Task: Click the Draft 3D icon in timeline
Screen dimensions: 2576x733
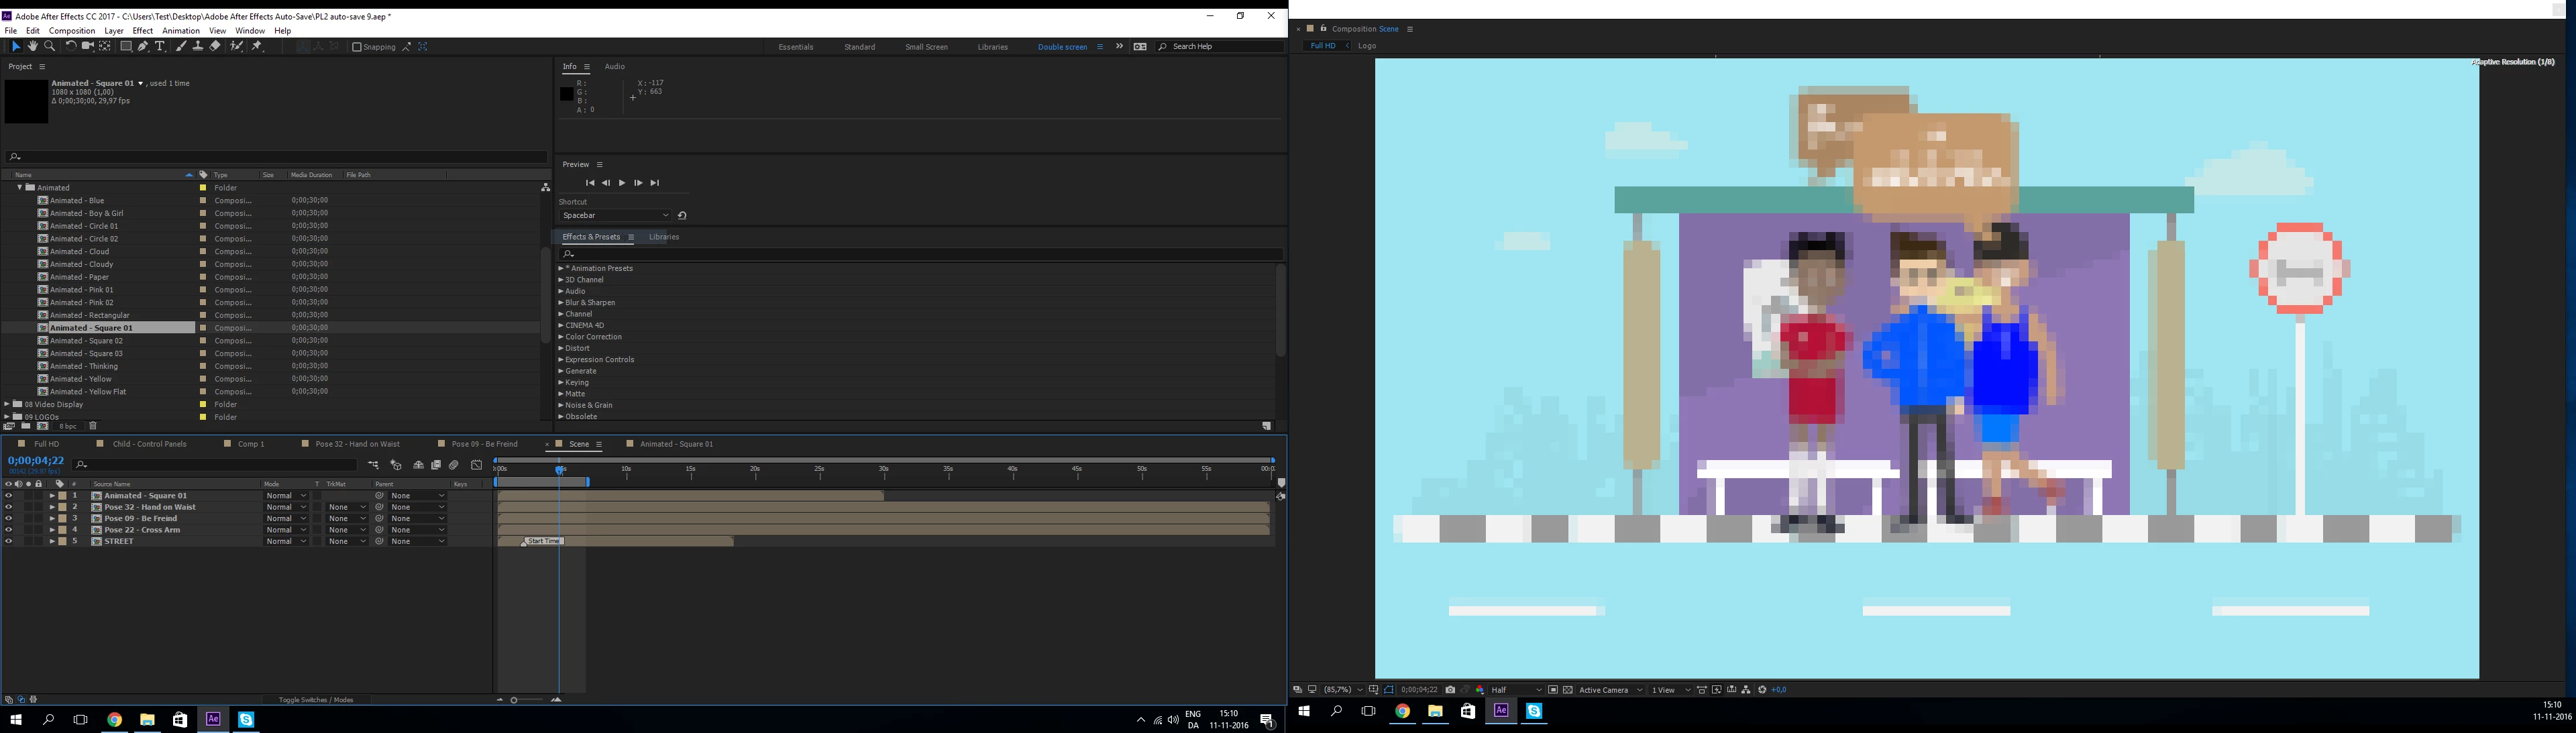Action: 396,465
